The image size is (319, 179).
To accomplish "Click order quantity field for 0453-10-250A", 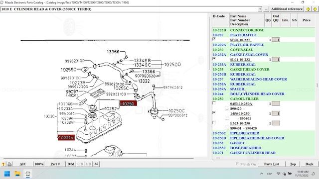I will [x=276, y=104].
